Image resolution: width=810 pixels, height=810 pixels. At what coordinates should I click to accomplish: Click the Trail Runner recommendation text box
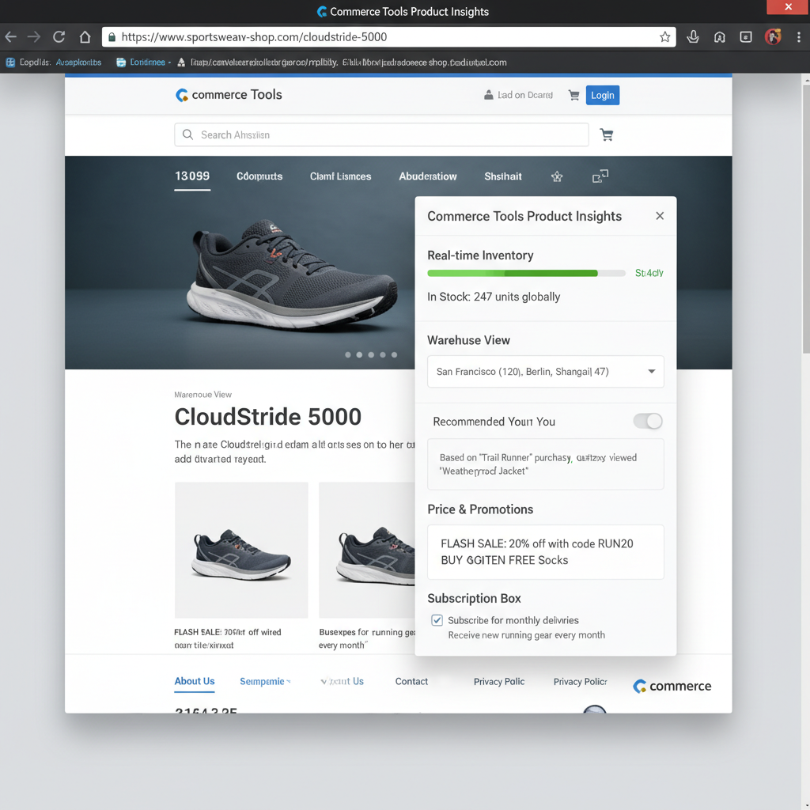tap(546, 464)
